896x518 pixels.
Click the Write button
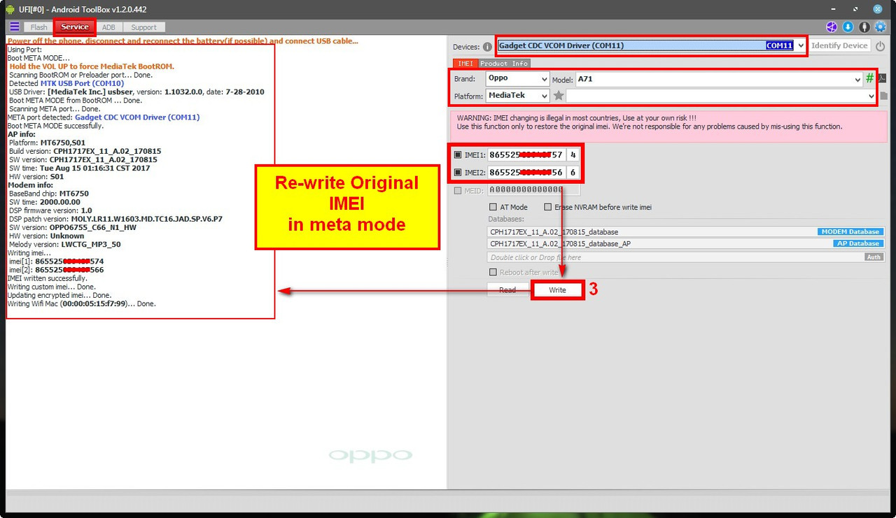tap(557, 290)
